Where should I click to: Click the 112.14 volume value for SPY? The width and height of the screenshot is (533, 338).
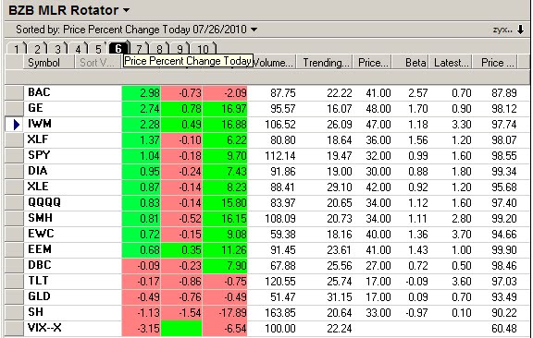click(280, 156)
